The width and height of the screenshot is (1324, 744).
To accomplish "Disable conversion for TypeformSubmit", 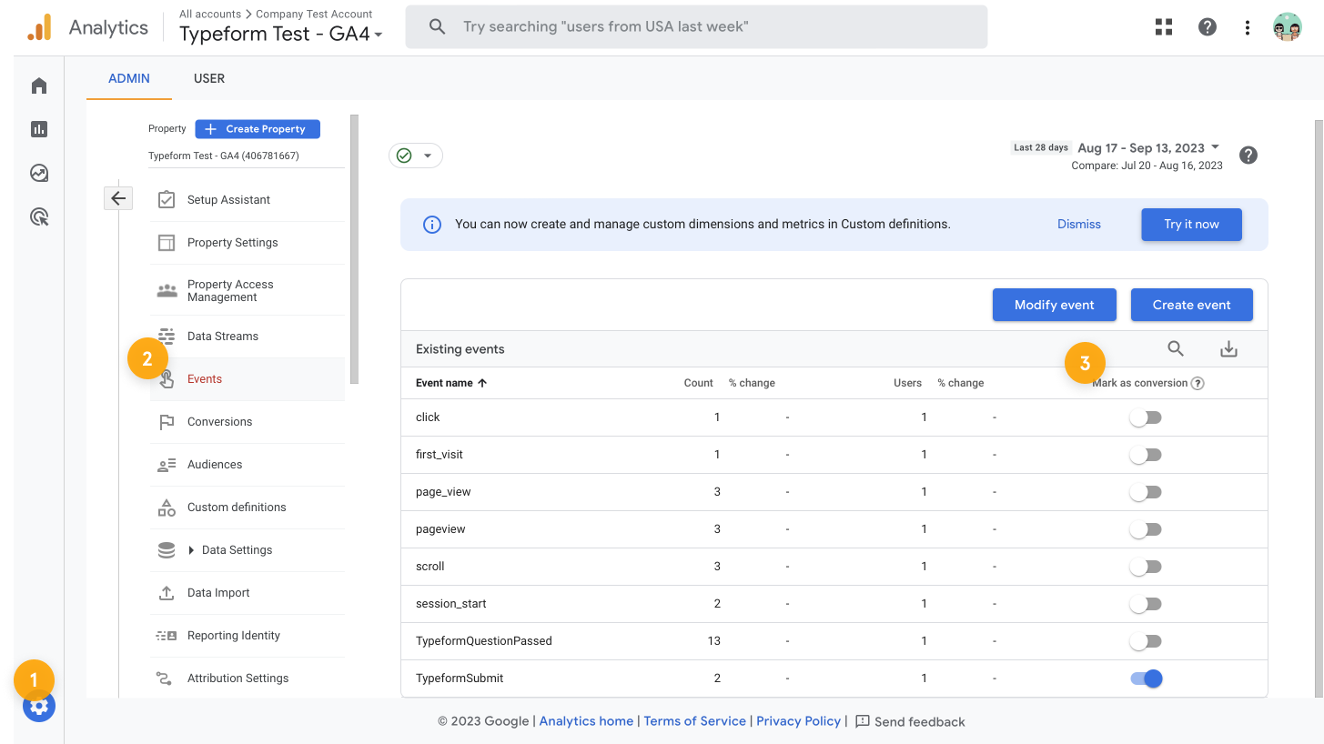I will point(1147,679).
